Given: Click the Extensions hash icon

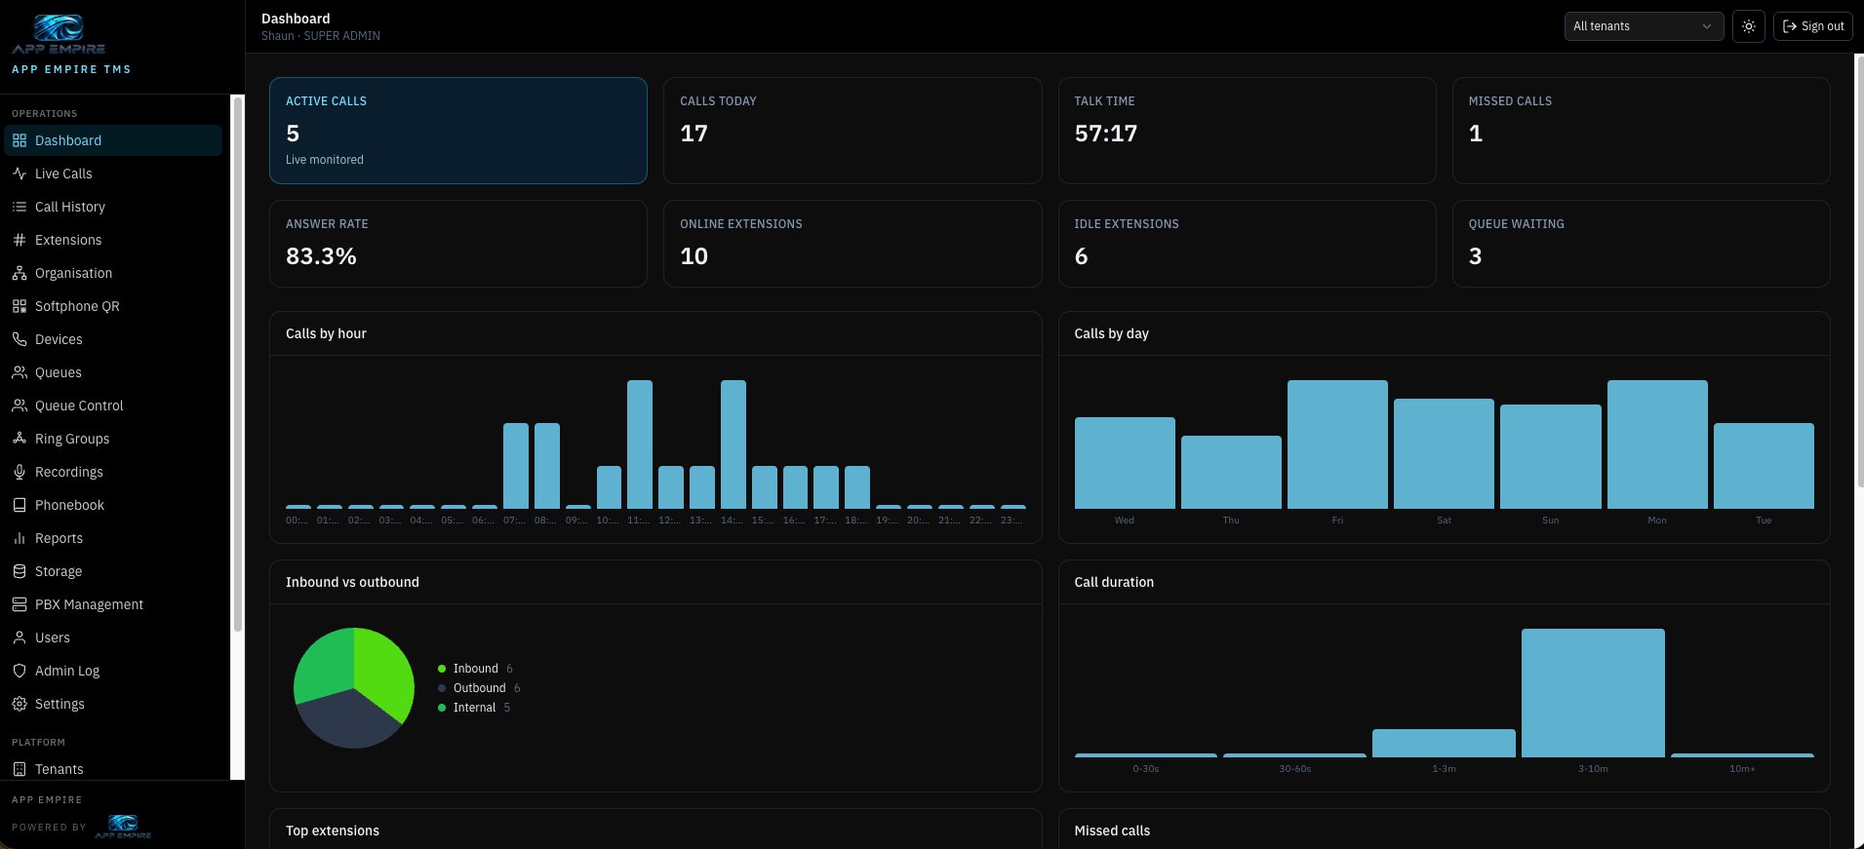Looking at the screenshot, I should point(20,240).
